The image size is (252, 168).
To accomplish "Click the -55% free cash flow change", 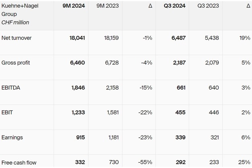I will (x=145, y=162).
